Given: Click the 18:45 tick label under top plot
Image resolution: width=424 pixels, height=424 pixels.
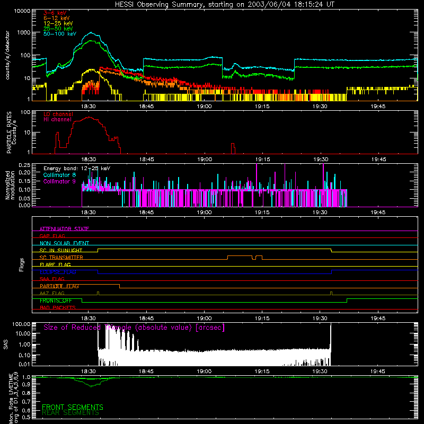Looking at the screenshot, I should pos(146,107).
